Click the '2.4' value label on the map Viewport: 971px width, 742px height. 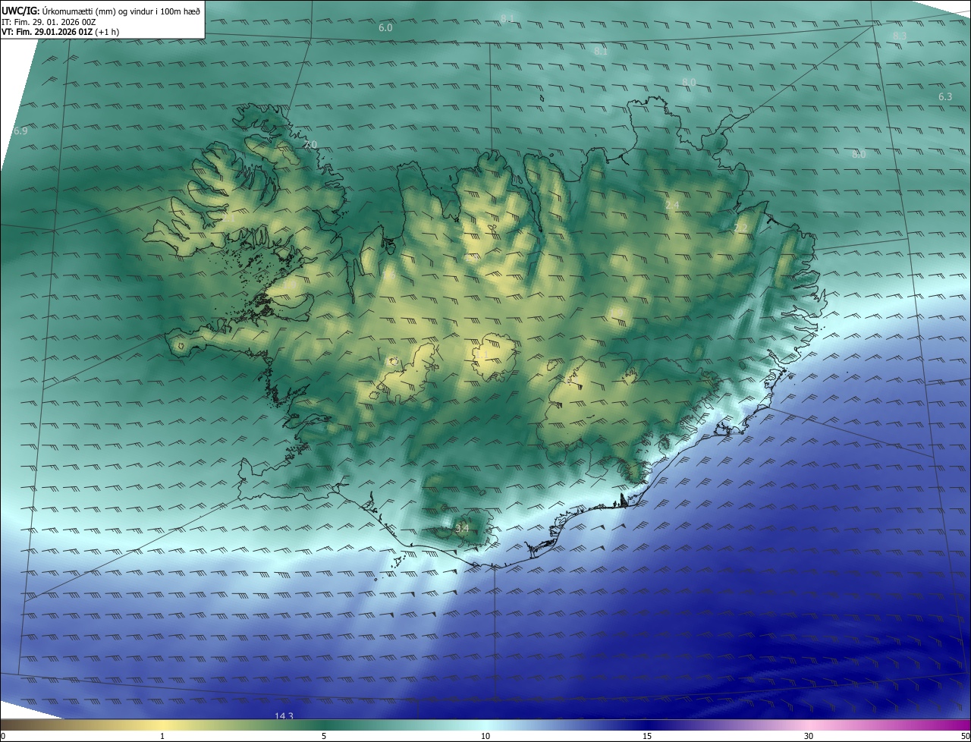pyautogui.click(x=672, y=206)
